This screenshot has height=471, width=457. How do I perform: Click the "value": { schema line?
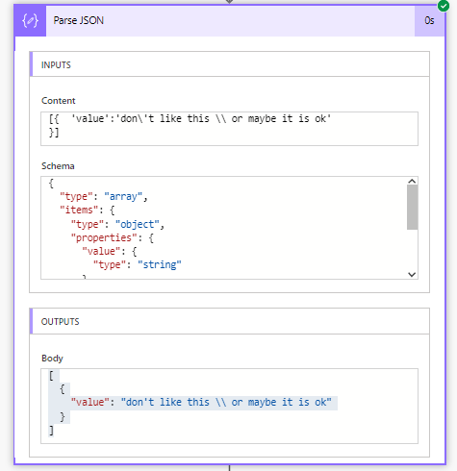point(110,251)
